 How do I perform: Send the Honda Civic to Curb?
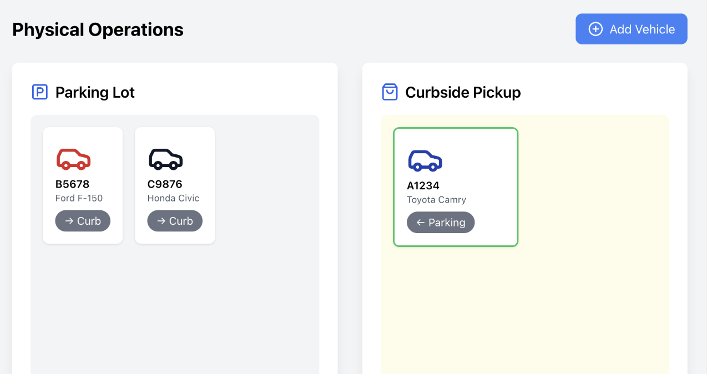click(175, 221)
